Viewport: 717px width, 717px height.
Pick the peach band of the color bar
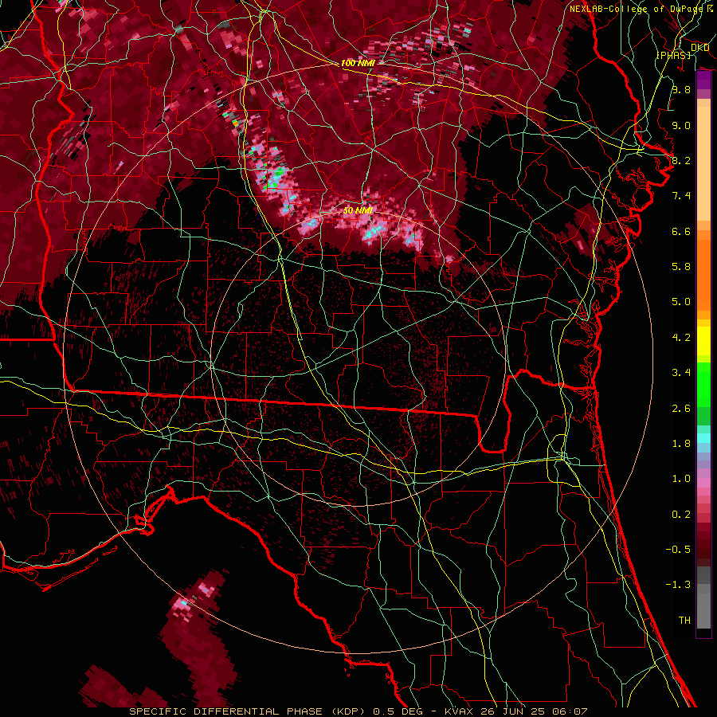click(703, 160)
